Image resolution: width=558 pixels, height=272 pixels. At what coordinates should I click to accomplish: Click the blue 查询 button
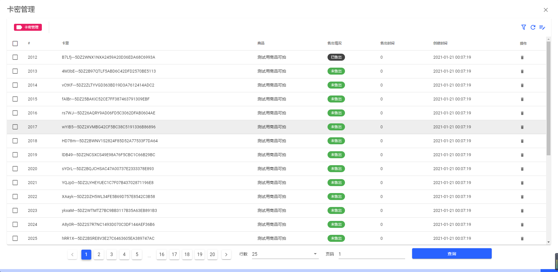[x=452, y=253]
